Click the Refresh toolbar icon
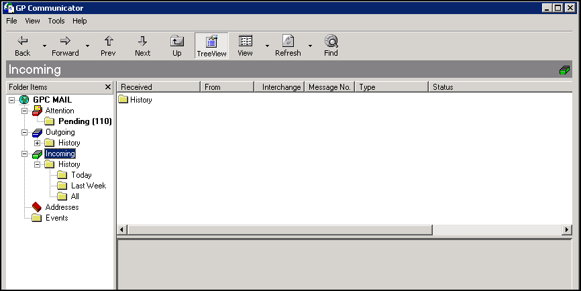Viewport: 581px width, 291px height. coord(288,42)
